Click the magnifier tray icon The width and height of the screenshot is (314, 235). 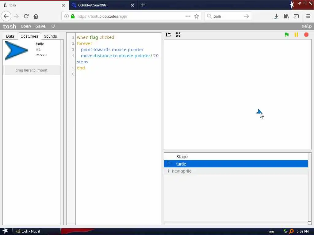[x=292, y=231]
